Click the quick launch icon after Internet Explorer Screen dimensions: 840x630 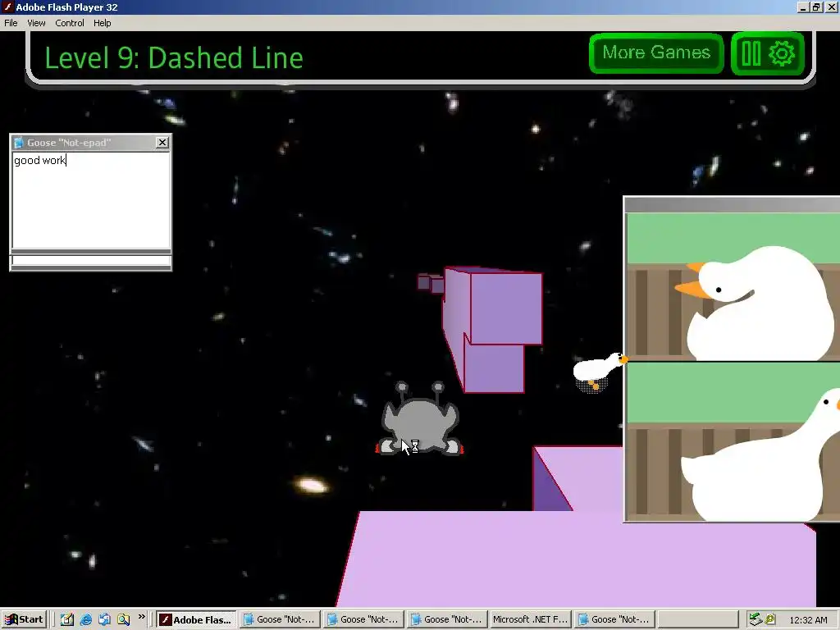pyautogui.click(x=104, y=619)
